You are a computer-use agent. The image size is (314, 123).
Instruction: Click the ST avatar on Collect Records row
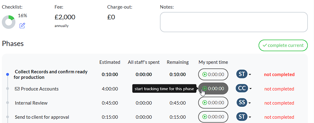(x=242, y=74)
